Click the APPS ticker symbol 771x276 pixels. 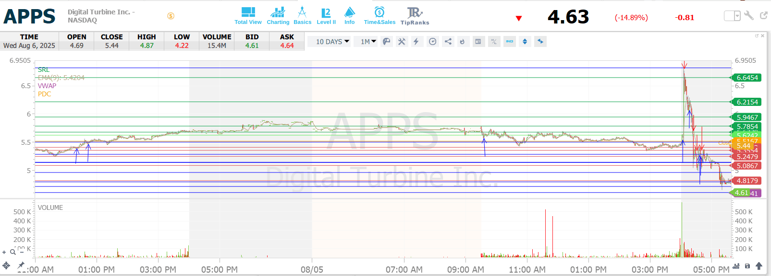pyautogui.click(x=29, y=16)
